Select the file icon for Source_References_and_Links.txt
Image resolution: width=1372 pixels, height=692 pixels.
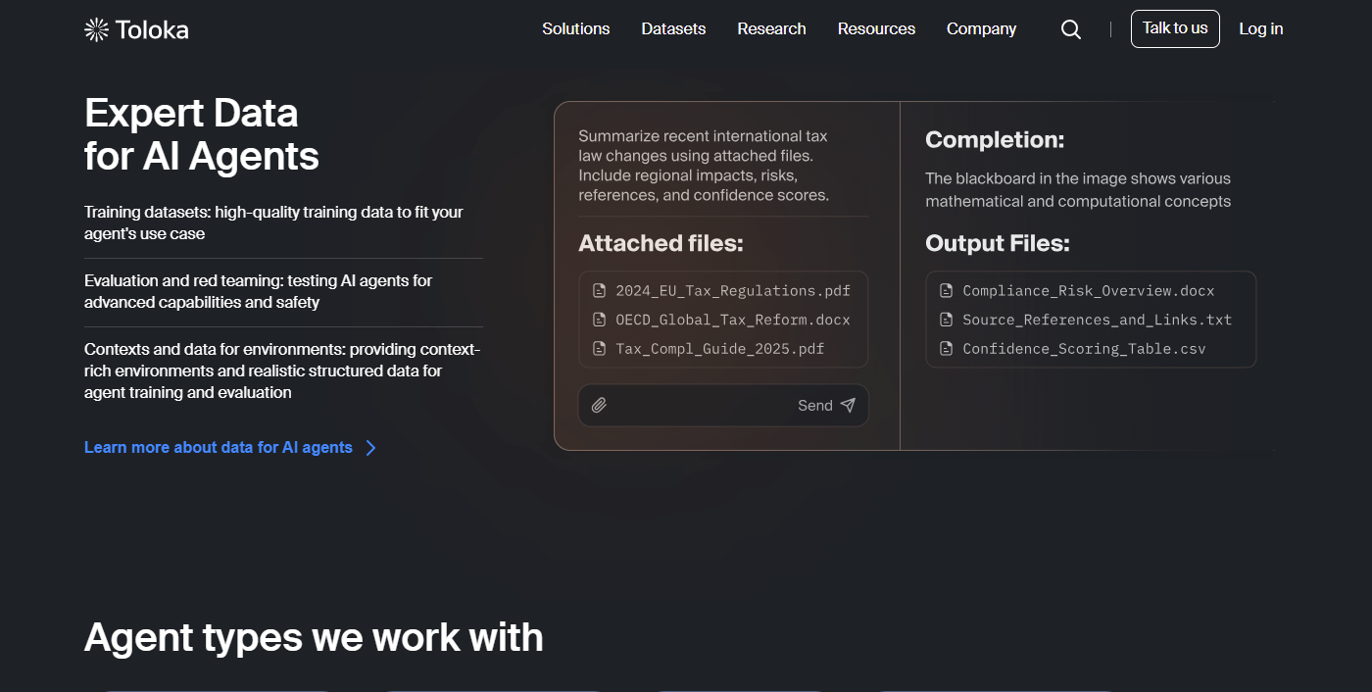[x=946, y=320]
